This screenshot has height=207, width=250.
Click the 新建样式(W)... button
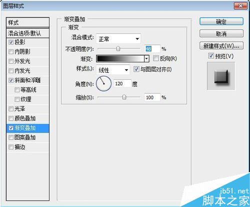221,46
